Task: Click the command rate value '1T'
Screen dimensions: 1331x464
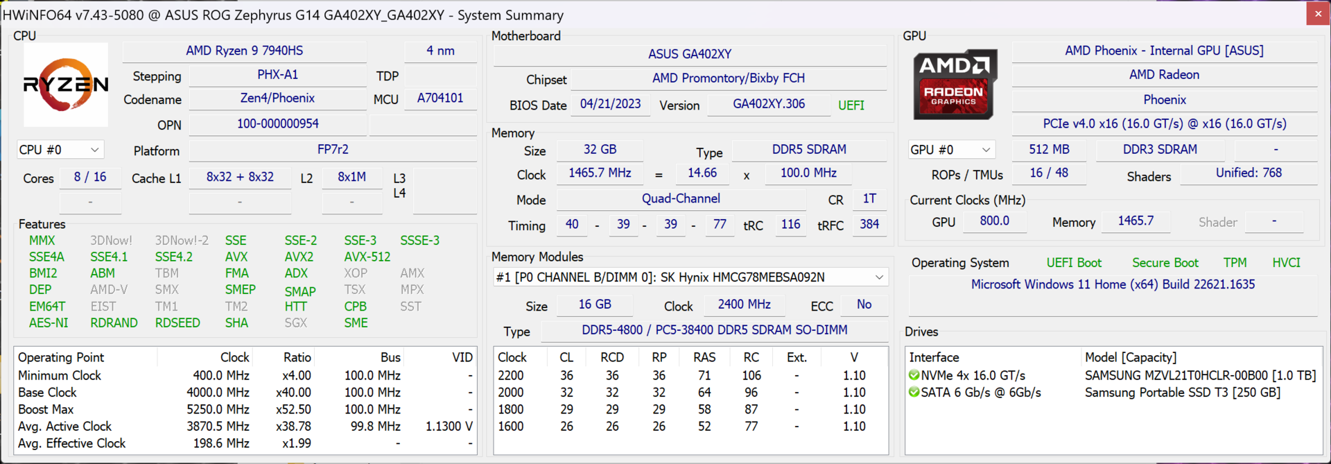Action: pyautogui.click(x=869, y=199)
